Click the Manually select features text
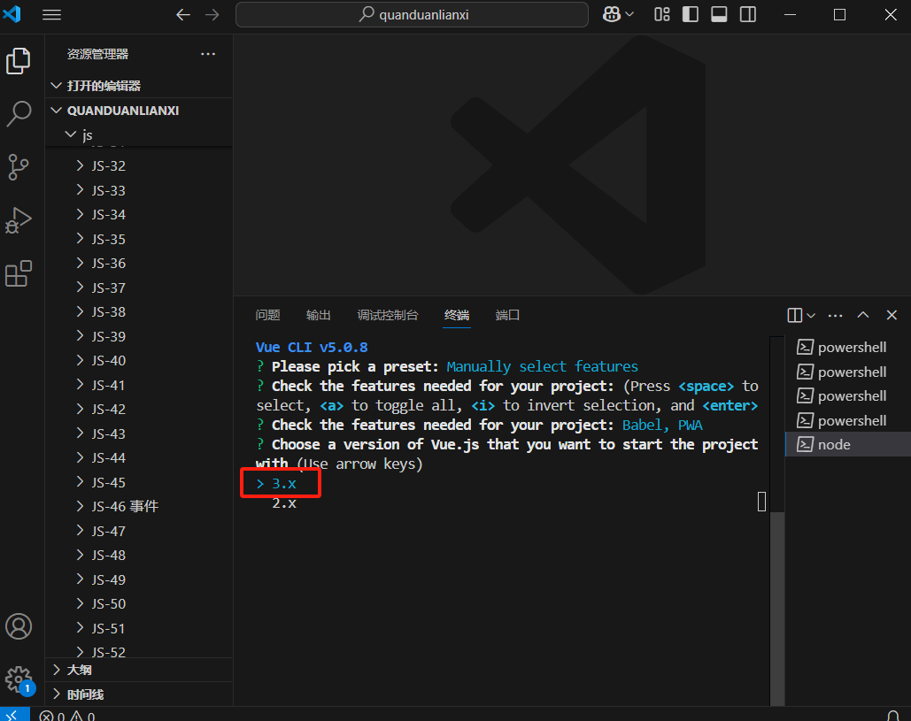Image resolution: width=911 pixels, height=721 pixels. [x=542, y=367]
